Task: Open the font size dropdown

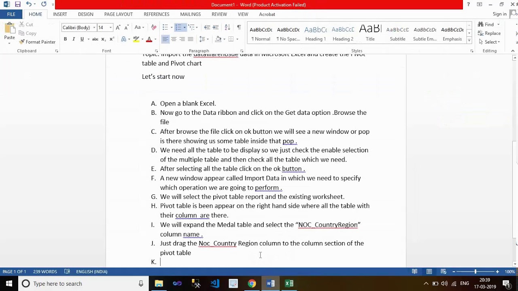Action: [110, 27]
